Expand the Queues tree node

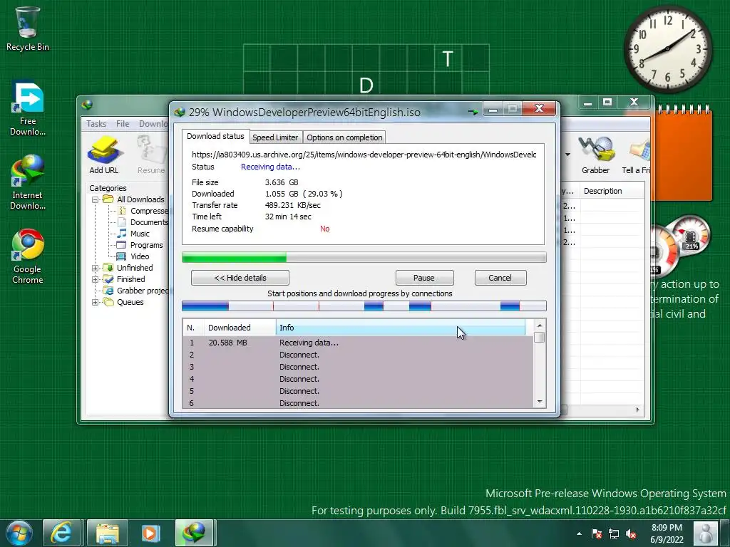point(95,302)
